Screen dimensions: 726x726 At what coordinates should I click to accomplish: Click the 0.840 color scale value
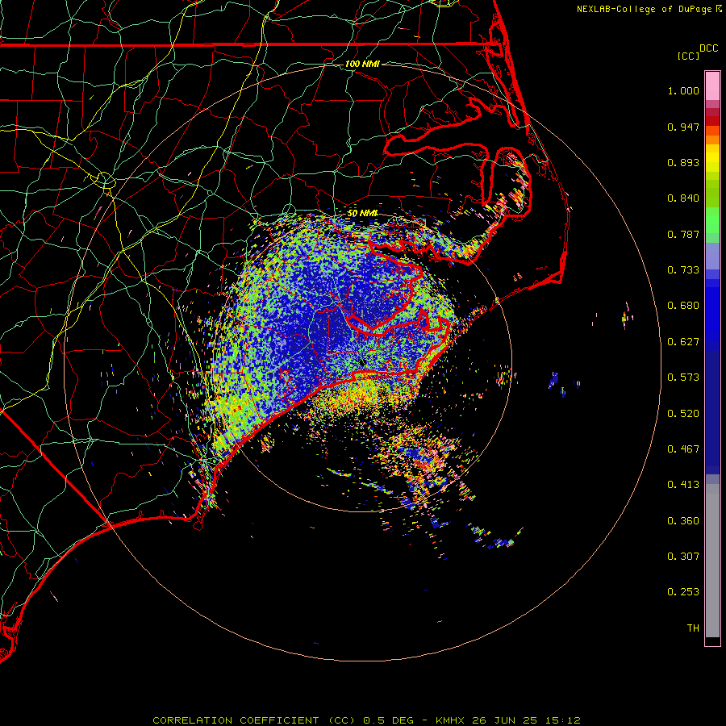click(x=683, y=198)
